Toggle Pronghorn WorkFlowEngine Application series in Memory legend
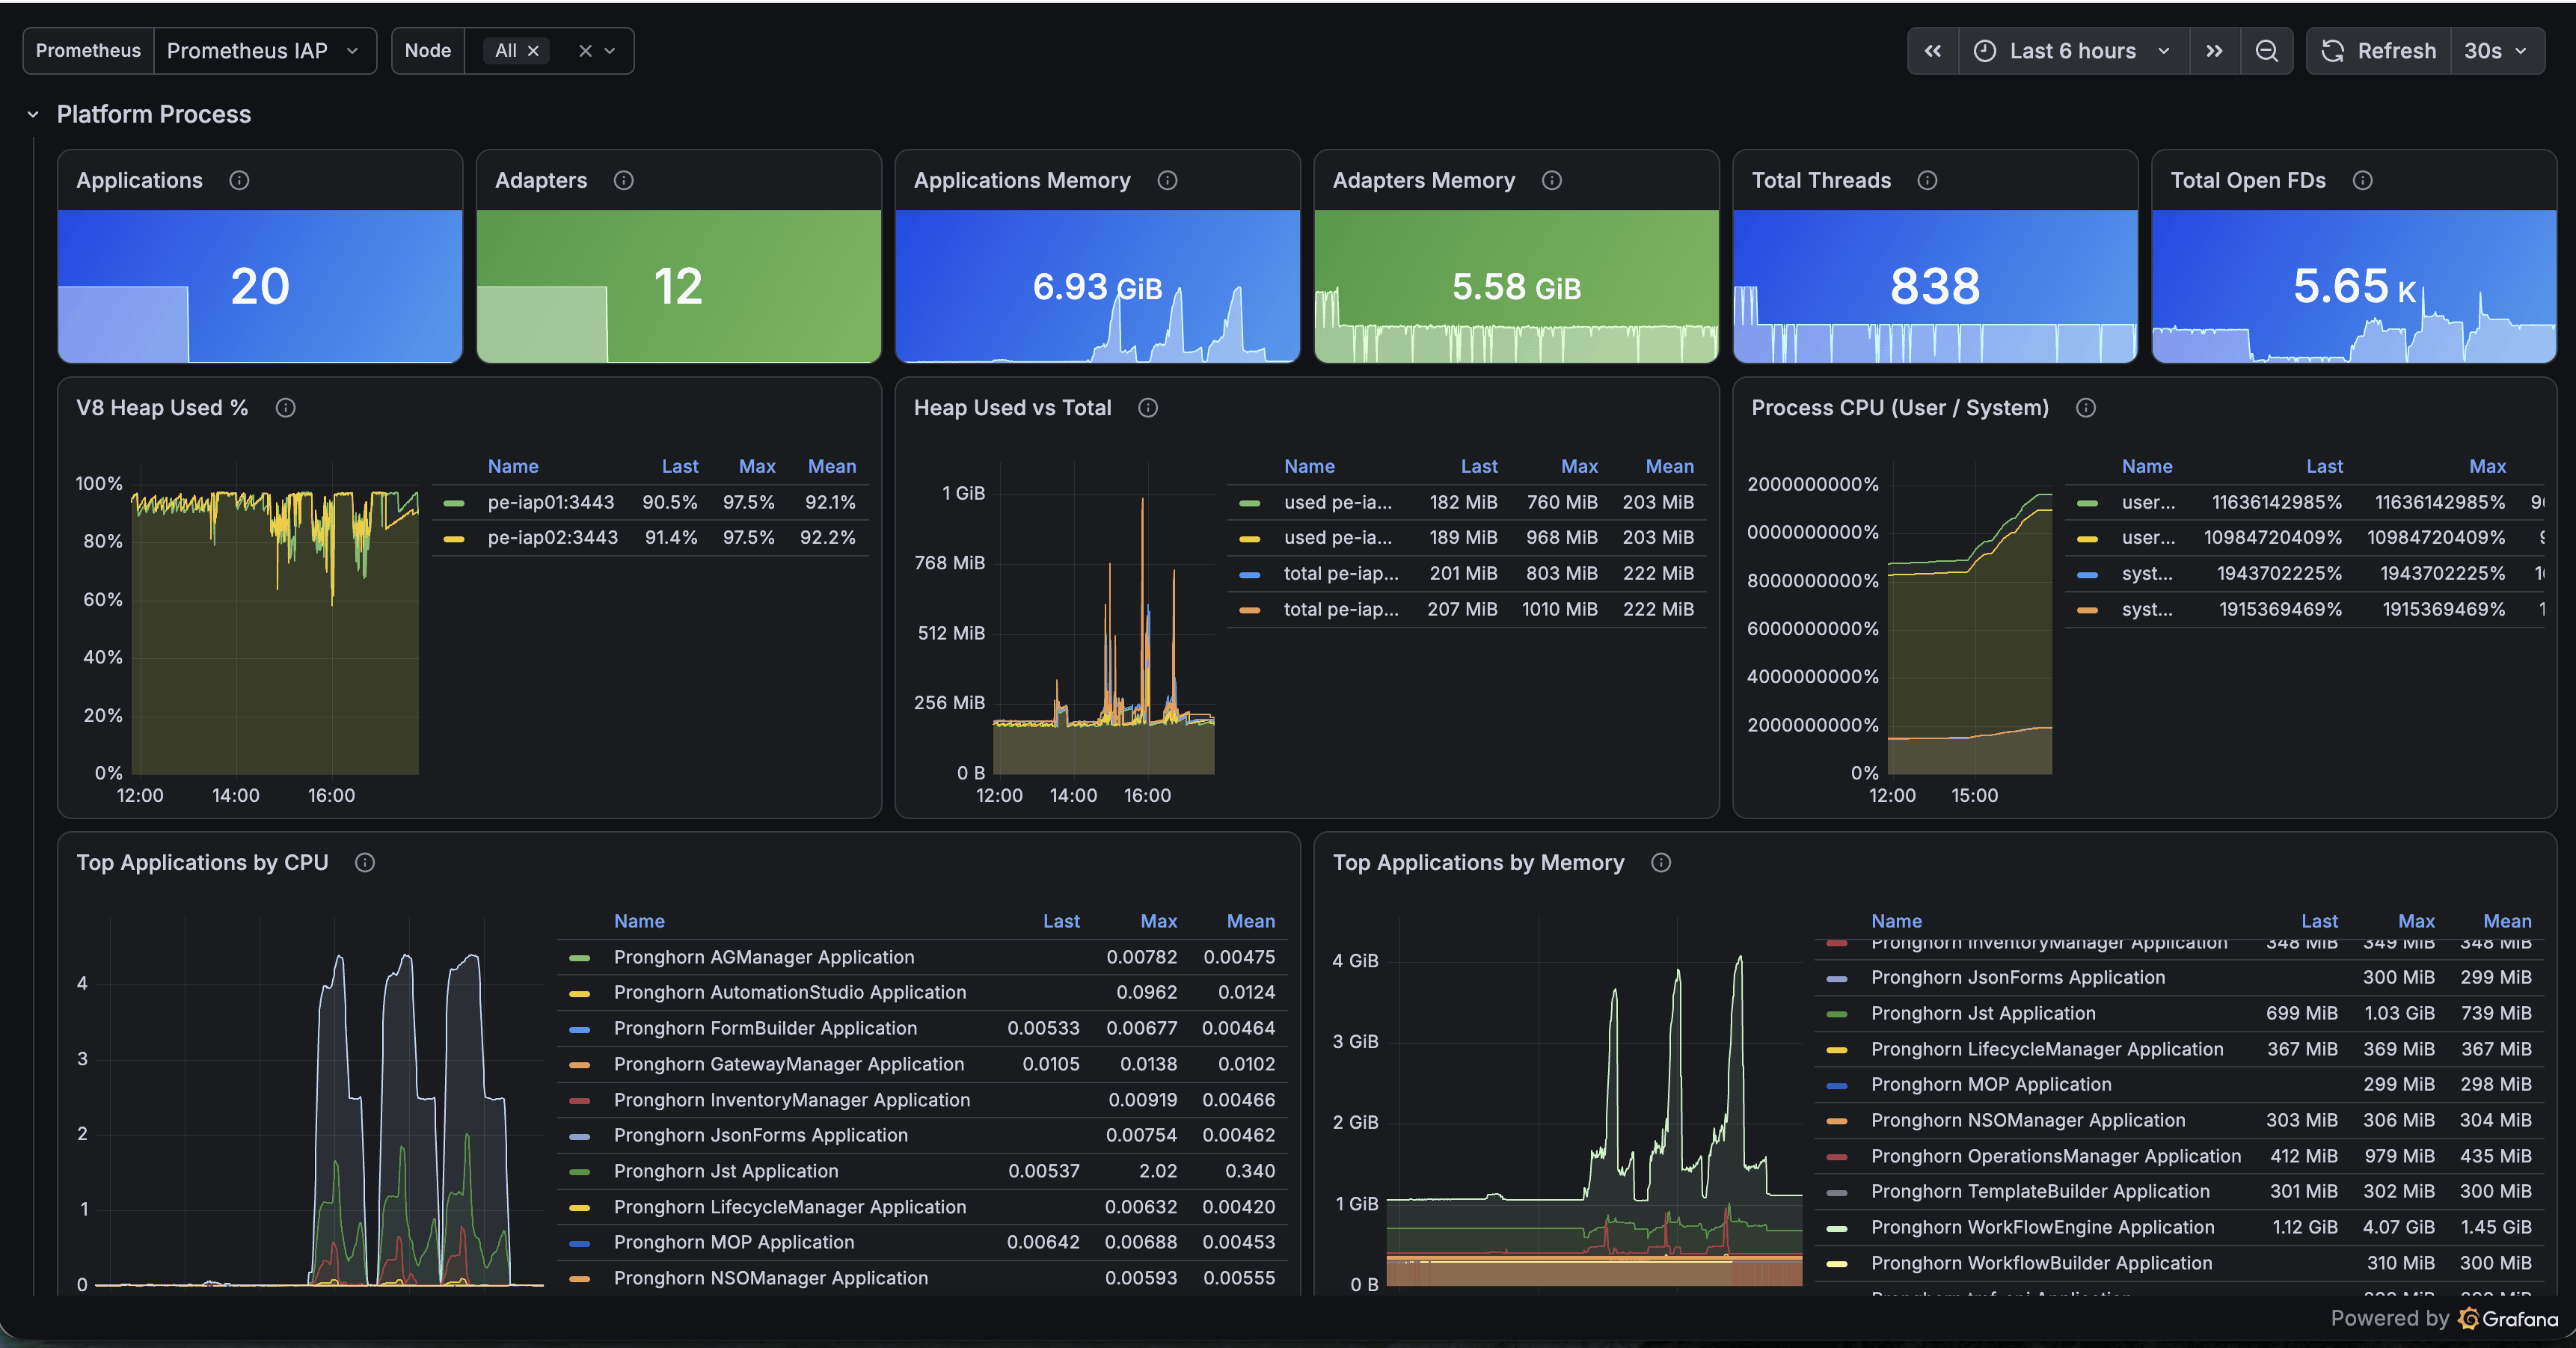 click(2042, 1227)
